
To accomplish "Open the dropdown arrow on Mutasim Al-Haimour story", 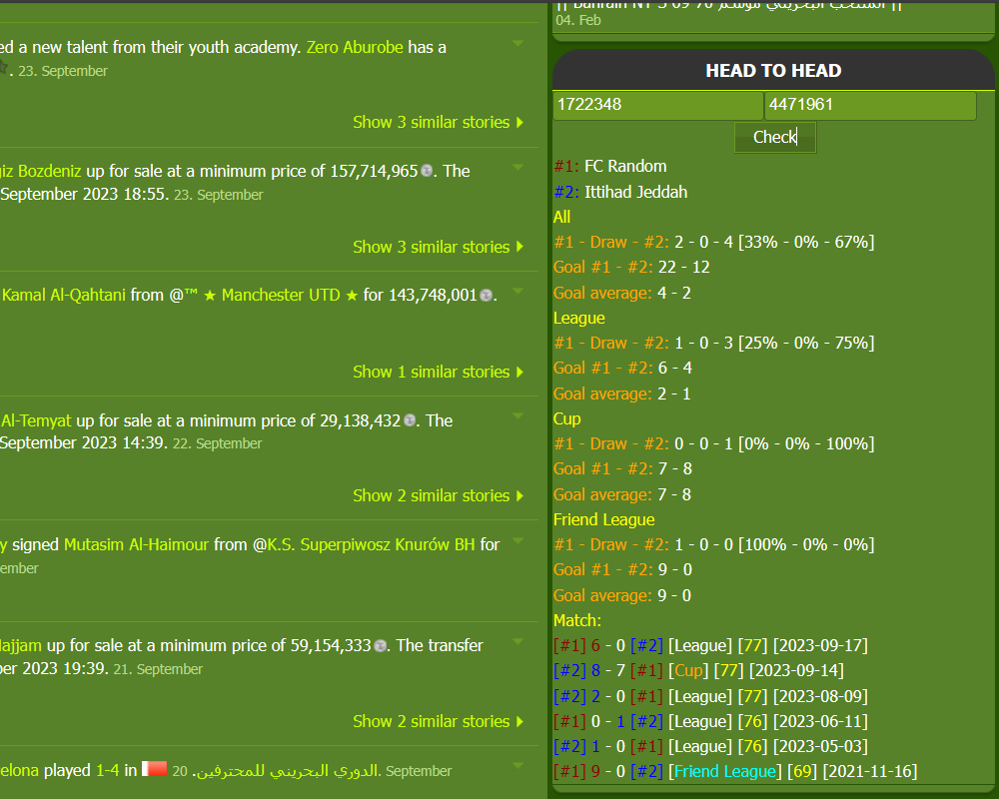I will pos(517,540).
